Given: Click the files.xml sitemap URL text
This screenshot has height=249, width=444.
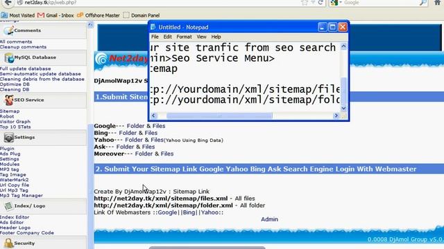Looking at the screenshot, I should point(161,199).
